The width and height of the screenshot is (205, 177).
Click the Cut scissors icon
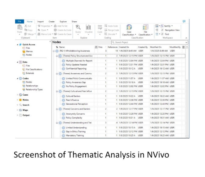pos(26,26)
